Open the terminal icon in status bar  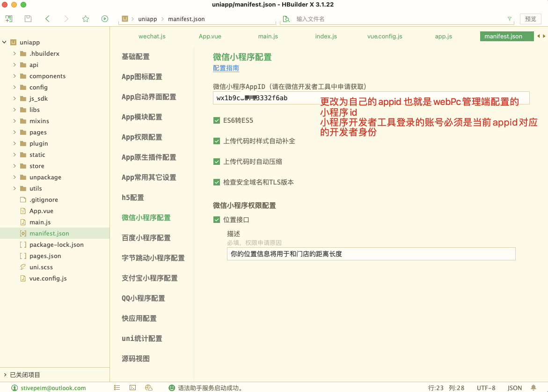pyautogui.click(x=133, y=388)
